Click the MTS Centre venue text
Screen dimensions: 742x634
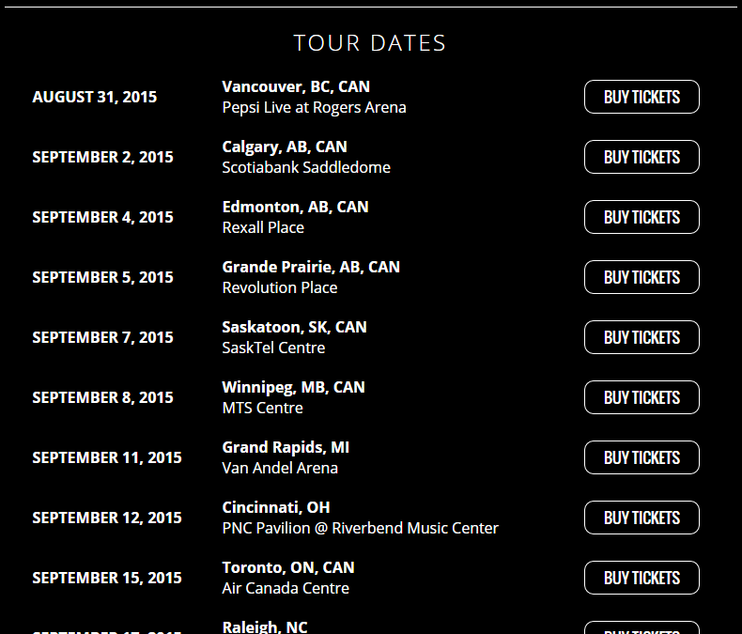262,408
